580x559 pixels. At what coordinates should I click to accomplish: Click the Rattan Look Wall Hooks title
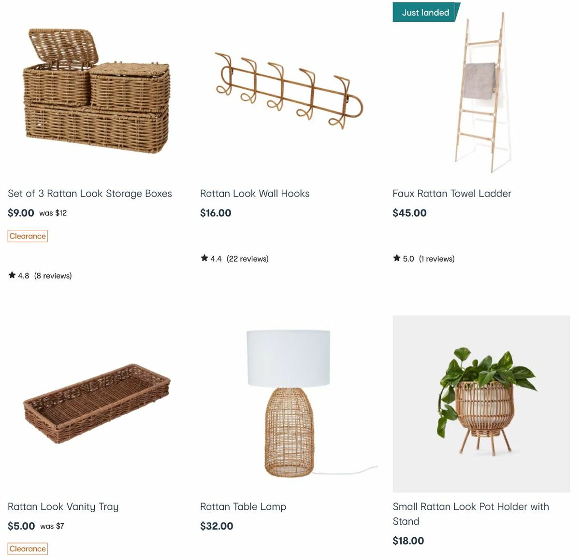click(255, 193)
